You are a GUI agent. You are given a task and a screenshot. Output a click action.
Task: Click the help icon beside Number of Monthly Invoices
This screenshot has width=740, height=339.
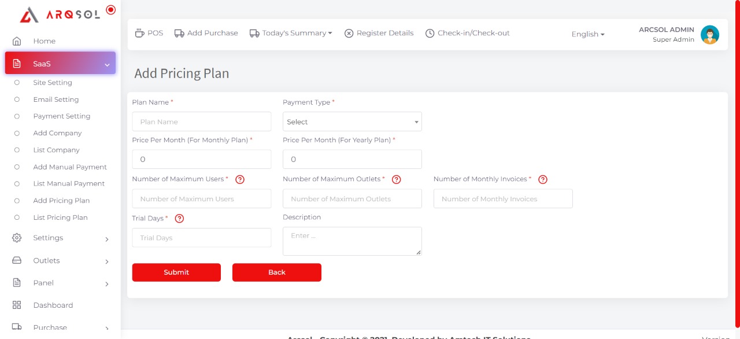543,179
